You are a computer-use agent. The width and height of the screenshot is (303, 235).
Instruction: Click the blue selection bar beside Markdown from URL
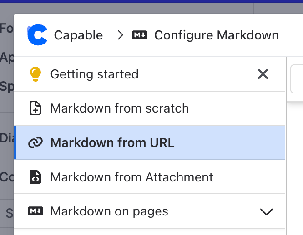15,143
